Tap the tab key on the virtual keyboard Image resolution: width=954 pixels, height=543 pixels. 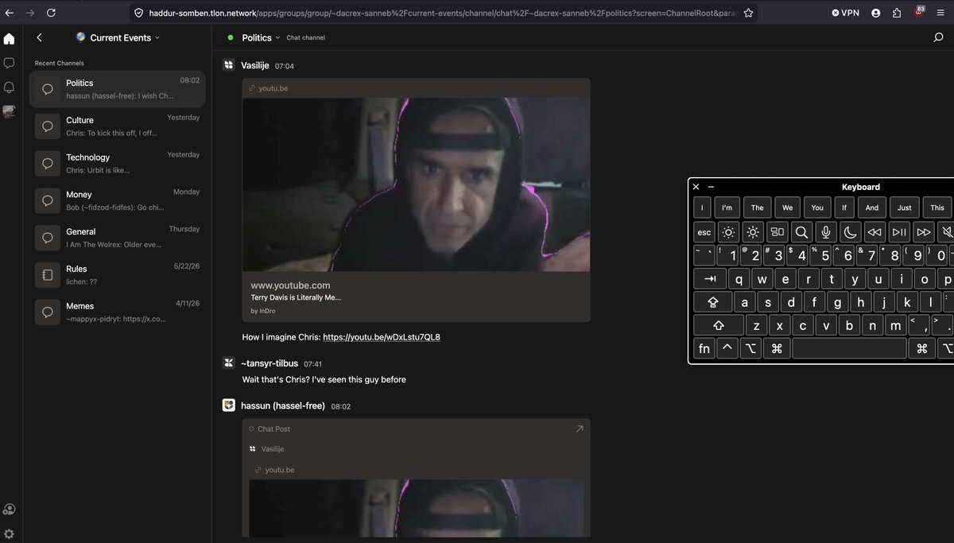pyautogui.click(x=710, y=279)
